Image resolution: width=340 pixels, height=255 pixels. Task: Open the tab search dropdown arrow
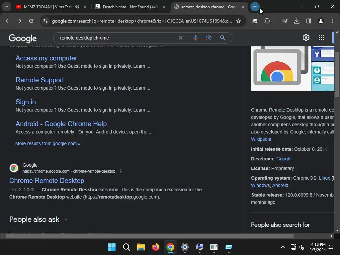click(x=7, y=7)
